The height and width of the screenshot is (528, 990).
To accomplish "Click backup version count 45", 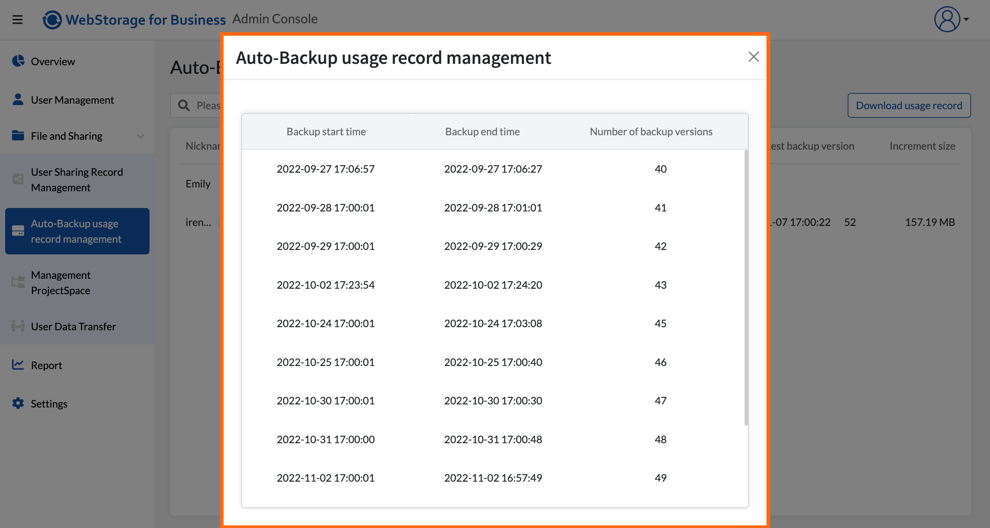I will [x=661, y=323].
